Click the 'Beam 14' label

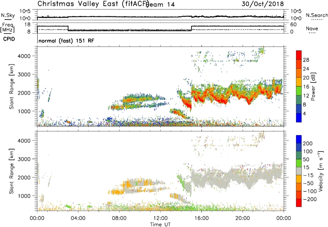(161, 5)
